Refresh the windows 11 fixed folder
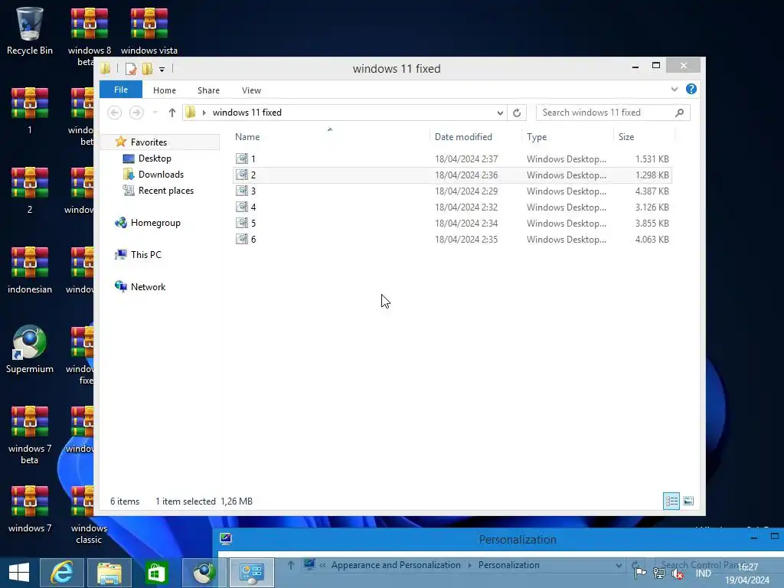Image resolution: width=784 pixels, height=588 pixels. tap(517, 113)
